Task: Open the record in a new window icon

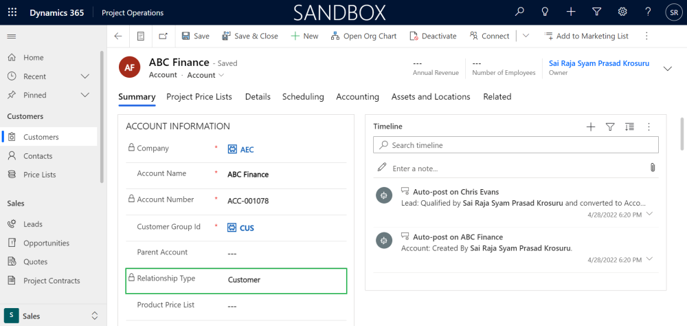Action: pyautogui.click(x=163, y=36)
